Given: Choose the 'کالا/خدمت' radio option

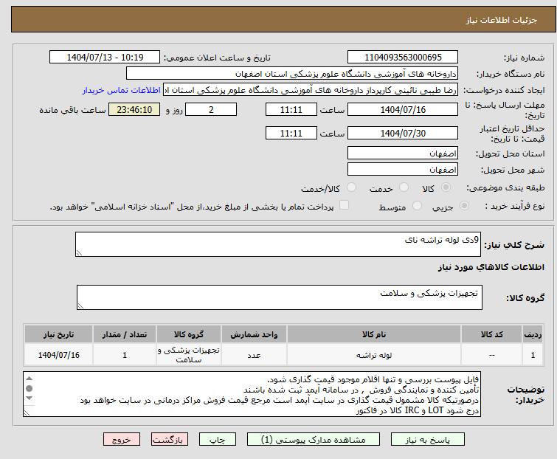Looking at the screenshot, I should [351, 188].
